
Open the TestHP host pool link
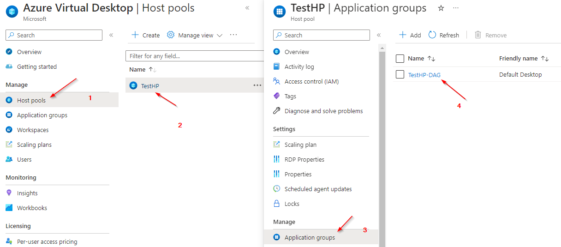point(150,86)
